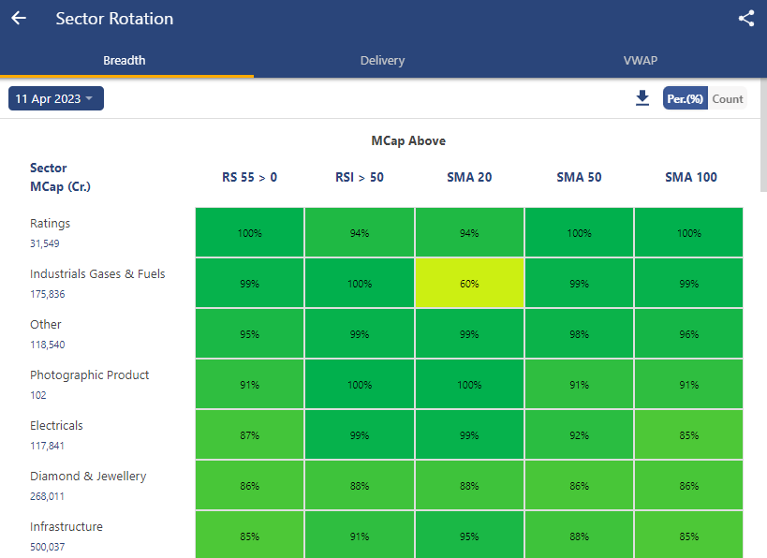Click Ratings RSI > 50 94% cell
The height and width of the screenshot is (558, 767).
click(359, 233)
